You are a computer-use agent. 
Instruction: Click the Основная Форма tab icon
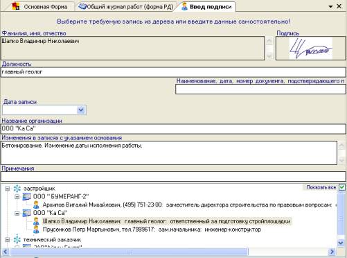[16, 6]
